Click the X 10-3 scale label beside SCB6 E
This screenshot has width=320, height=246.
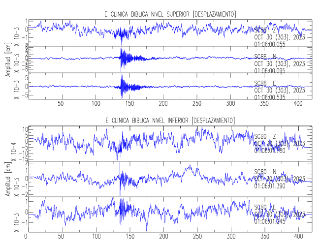pos(17,90)
